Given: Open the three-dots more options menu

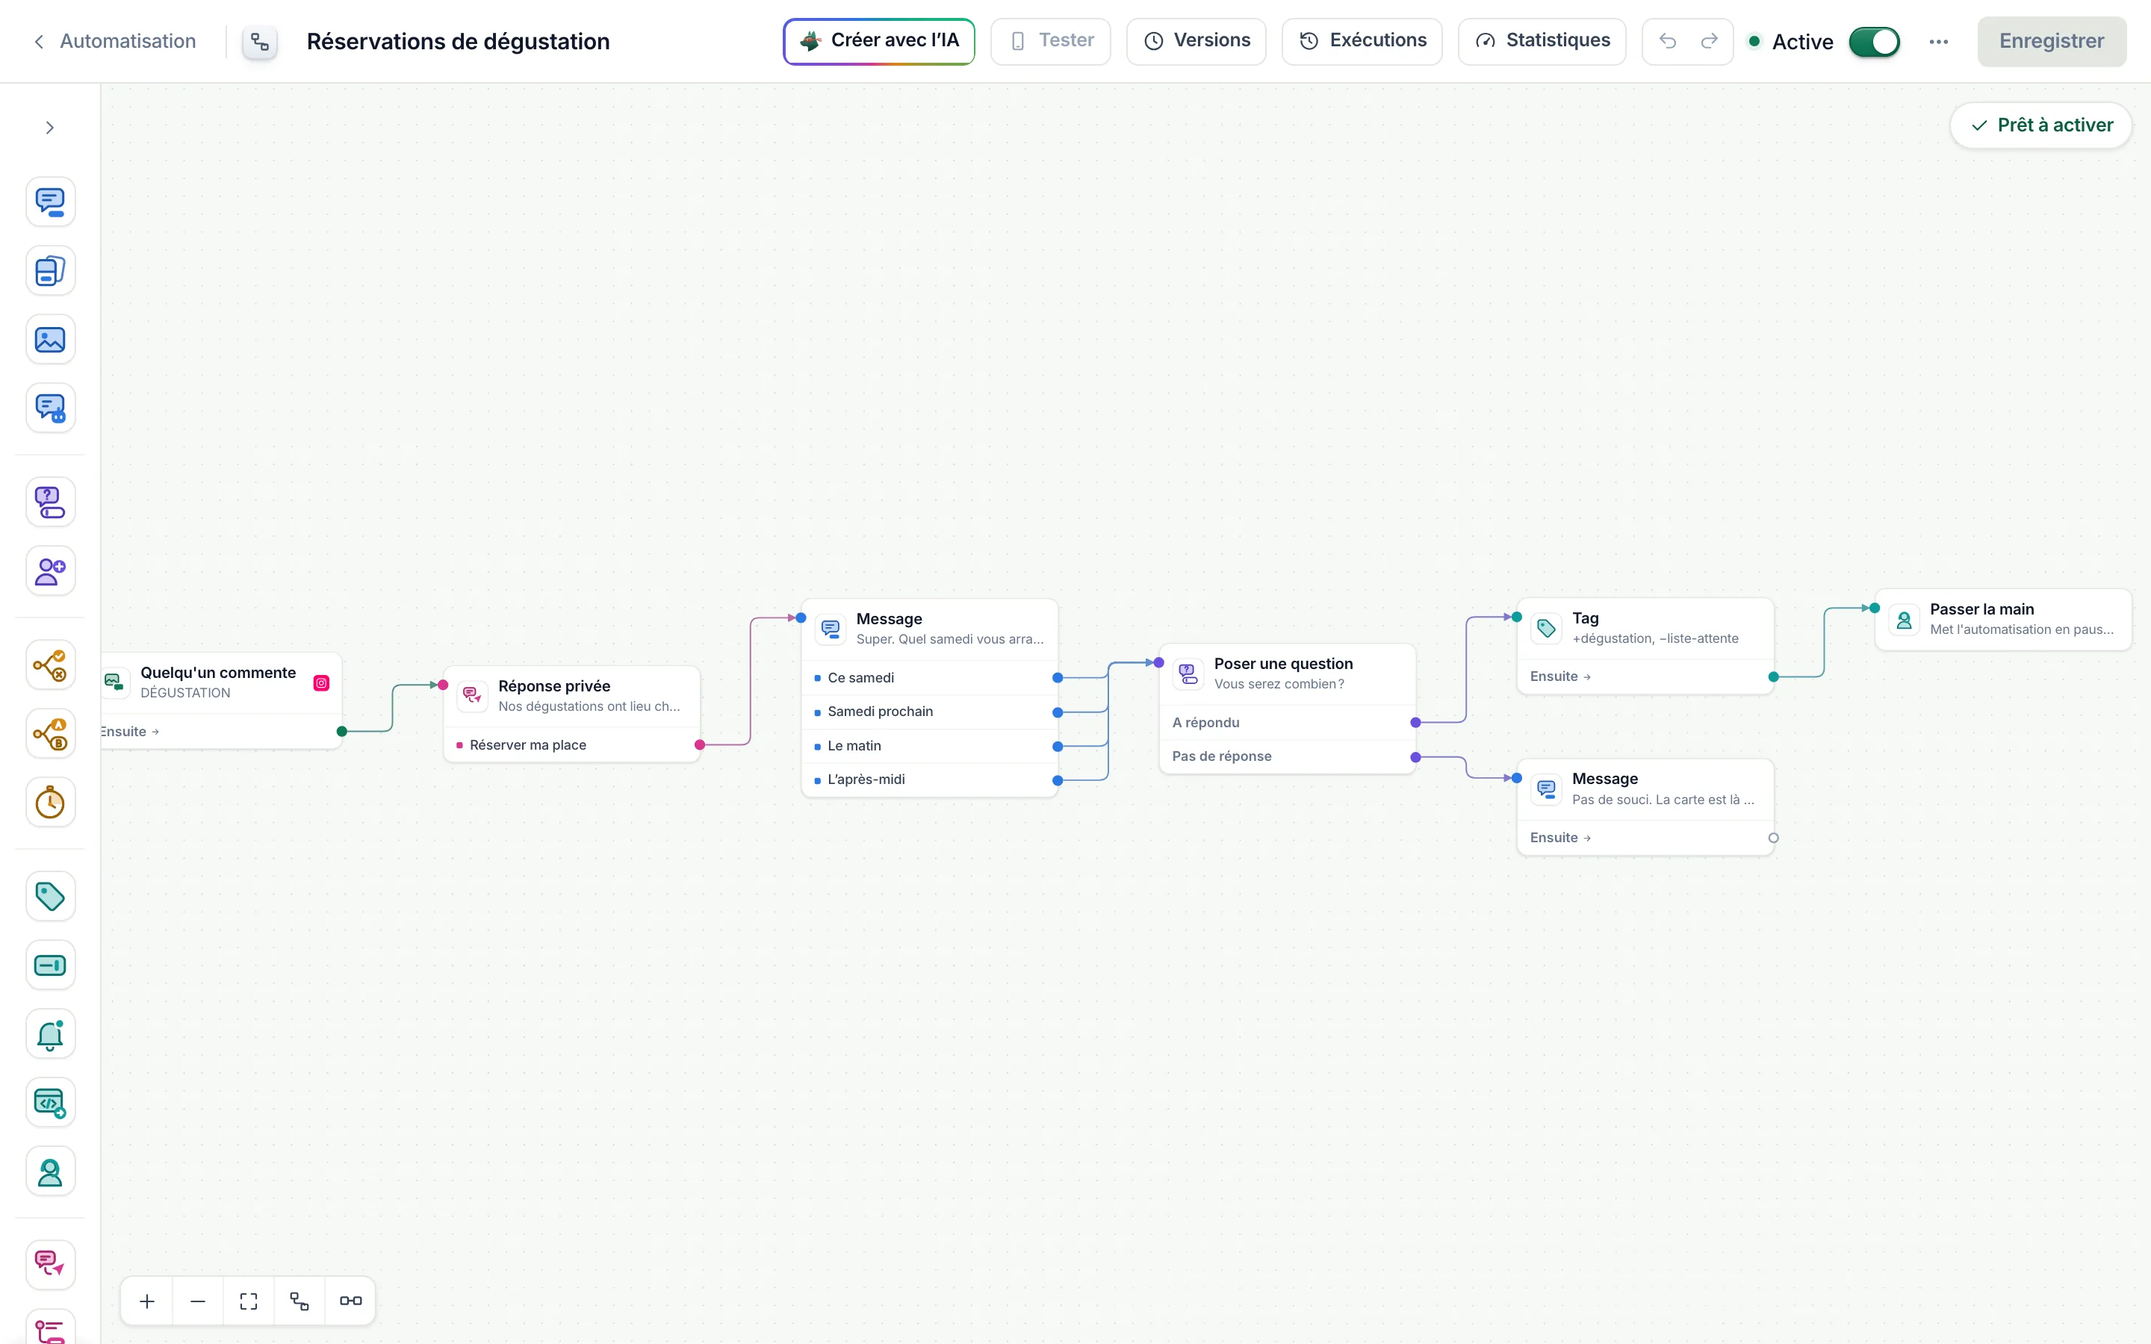Looking at the screenshot, I should pyautogui.click(x=1939, y=42).
